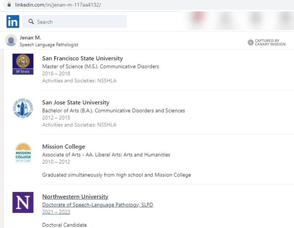
Task: Open the Northwestern University link
Action: click(75, 197)
